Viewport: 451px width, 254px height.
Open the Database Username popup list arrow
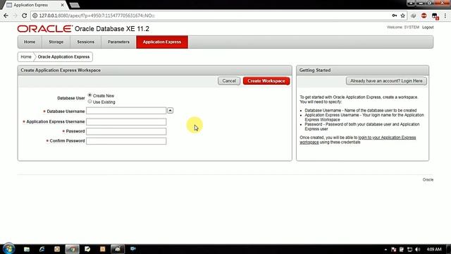[x=171, y=111]
